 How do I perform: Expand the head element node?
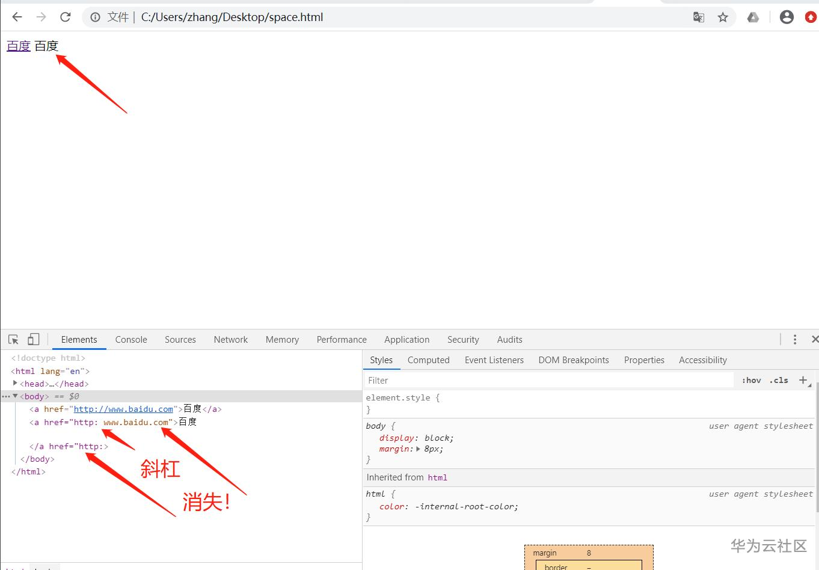click(x=15, y=383)
